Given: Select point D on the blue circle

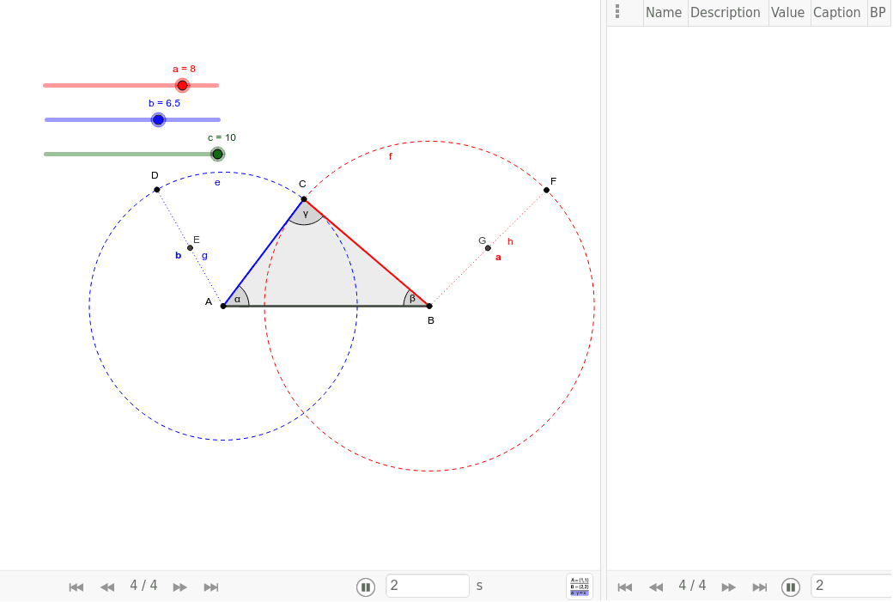Looking at the screenshot, I should 156,190.
